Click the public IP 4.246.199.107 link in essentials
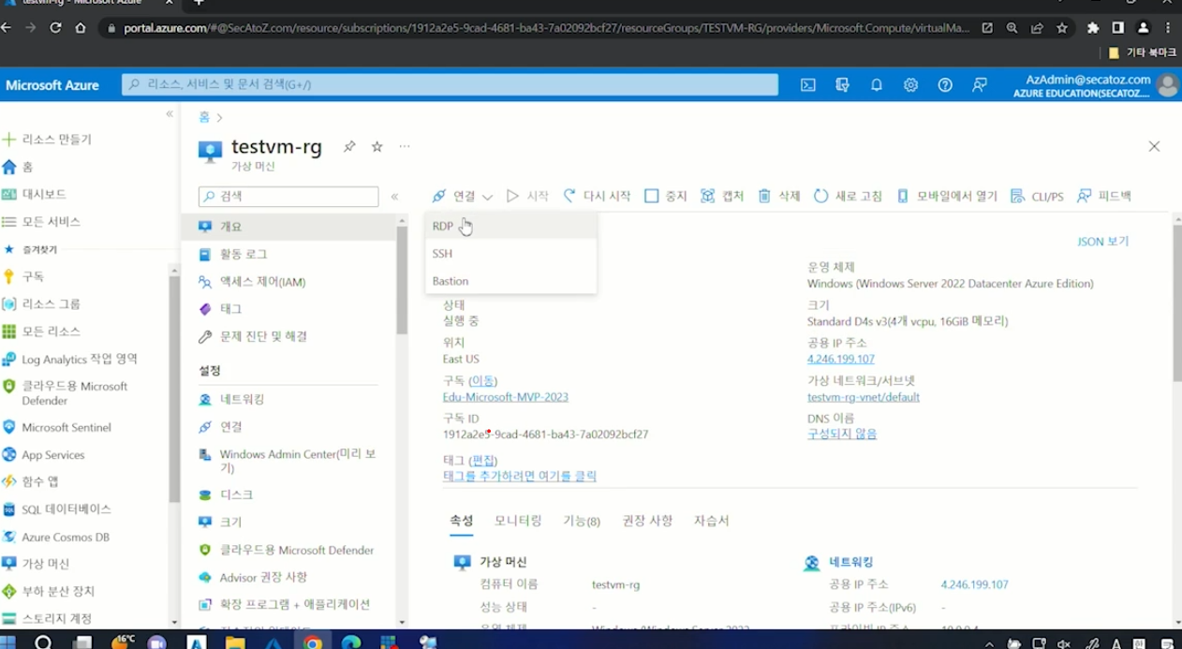1182x649 pixels. [x=841, y=360]
